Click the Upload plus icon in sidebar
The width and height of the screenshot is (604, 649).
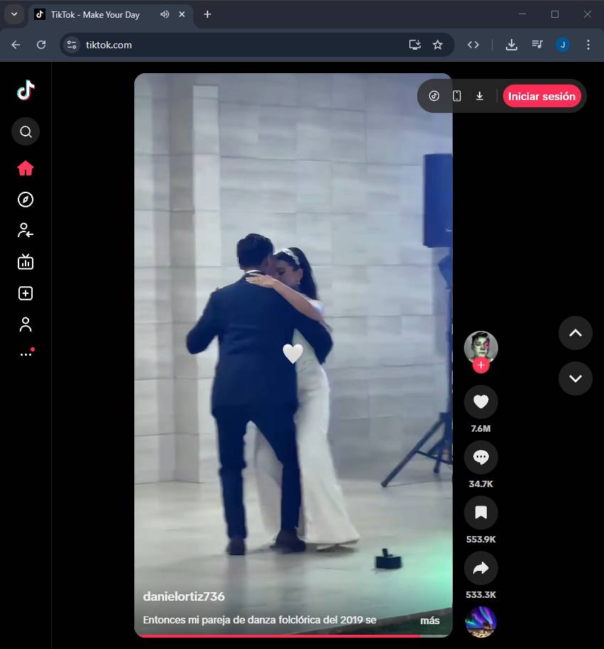pyautogui.click(x=26, y=293)
